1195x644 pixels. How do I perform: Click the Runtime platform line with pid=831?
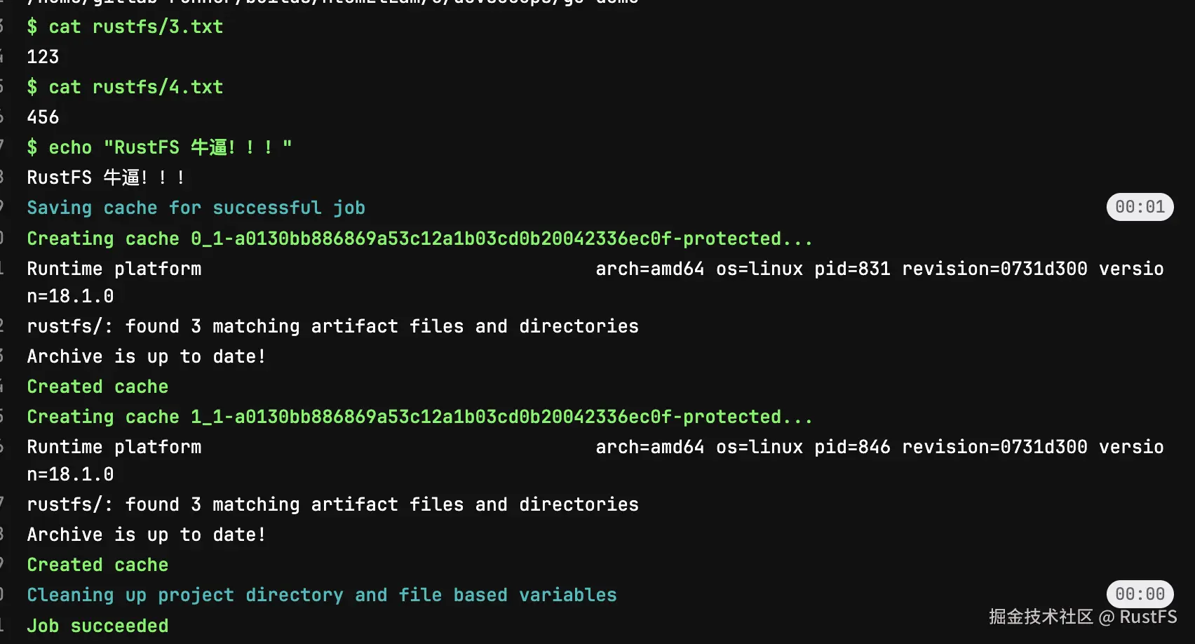tap(595, 269)
